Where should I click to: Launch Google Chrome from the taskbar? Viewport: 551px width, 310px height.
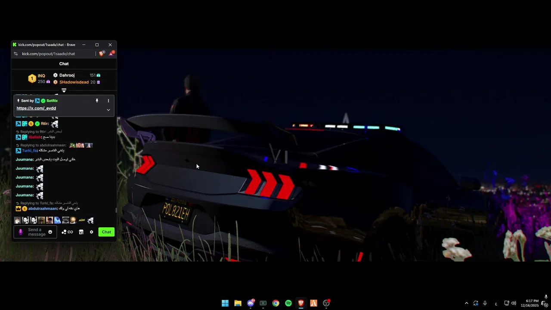(x=275, y=303)
